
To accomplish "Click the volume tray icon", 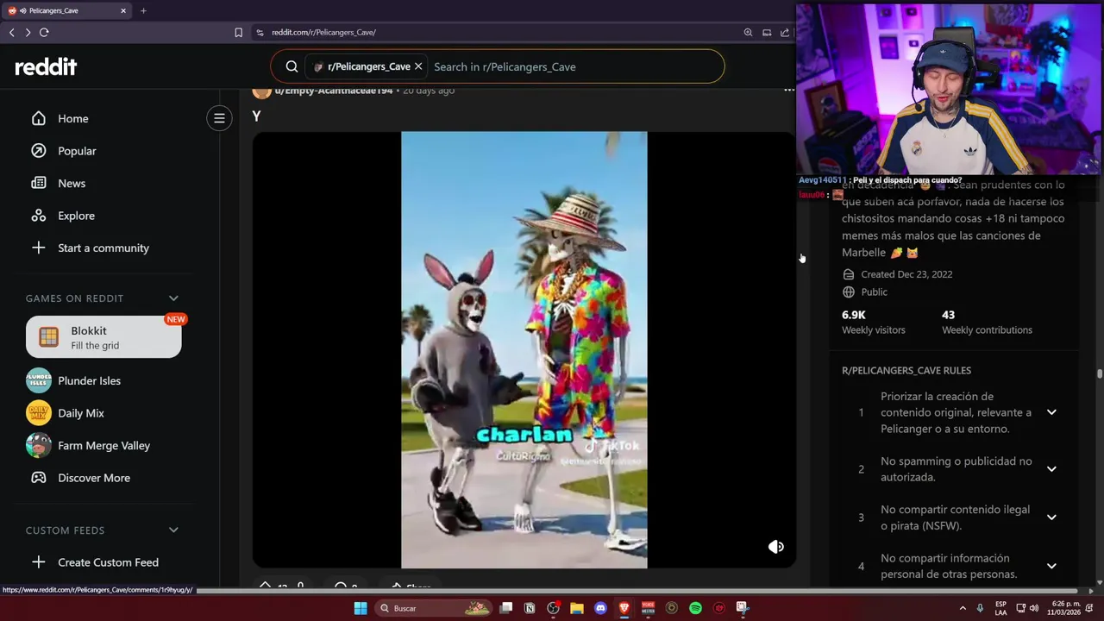I will [1033, 608].
